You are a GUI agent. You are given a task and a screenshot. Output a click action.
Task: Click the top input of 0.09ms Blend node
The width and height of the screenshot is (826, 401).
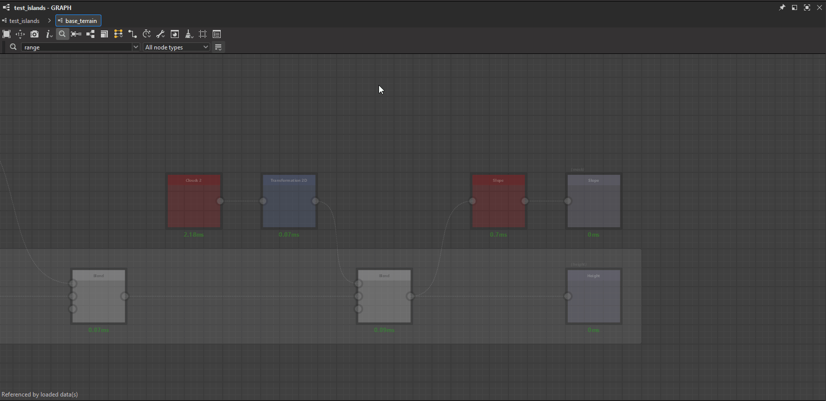(359, 284)
